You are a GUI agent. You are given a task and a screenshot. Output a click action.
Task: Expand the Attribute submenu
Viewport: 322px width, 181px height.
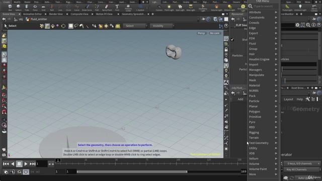(263, 12)
